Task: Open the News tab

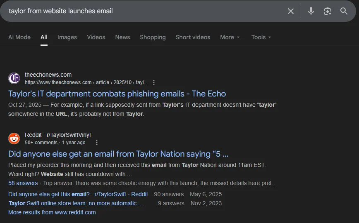Action: tap(122, 37)
